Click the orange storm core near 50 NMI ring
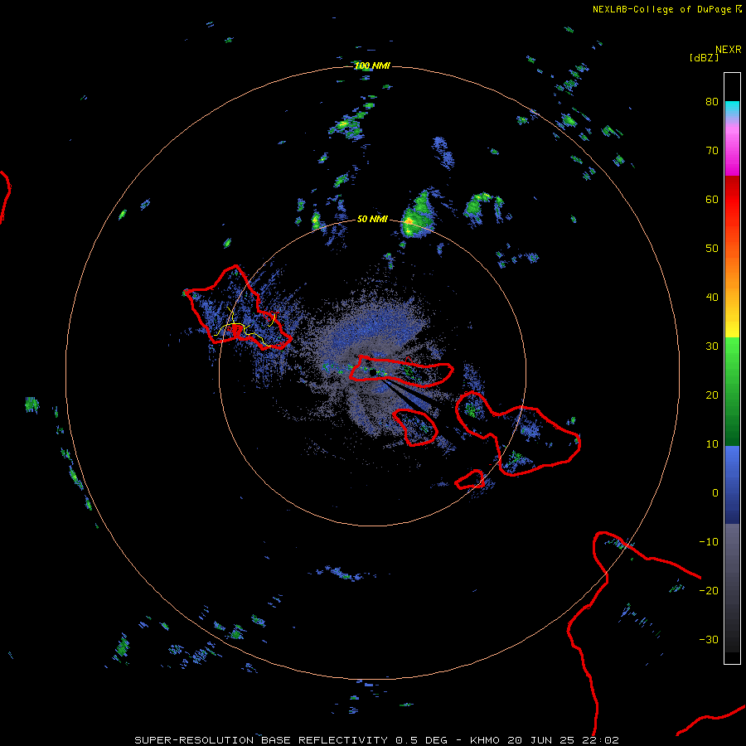This screenshot has width=746, height=746. 408,221
